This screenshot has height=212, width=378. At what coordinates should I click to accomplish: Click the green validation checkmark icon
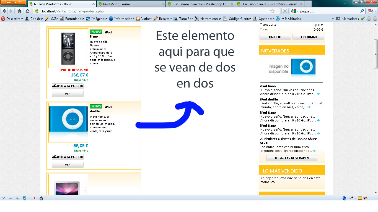pyautogui.click(x=363, y=18)
